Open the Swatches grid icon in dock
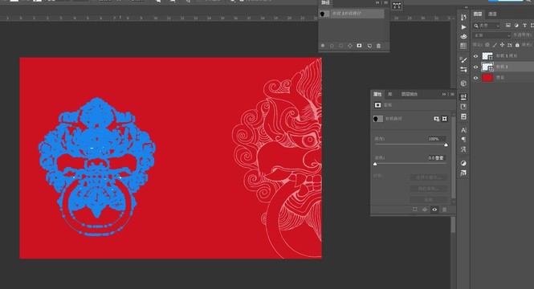Screen dimensions: 534x289 coord(463,46)
